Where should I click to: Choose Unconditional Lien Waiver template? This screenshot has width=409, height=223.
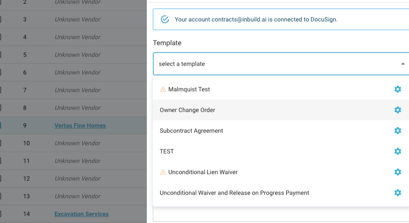click(203, 172)
